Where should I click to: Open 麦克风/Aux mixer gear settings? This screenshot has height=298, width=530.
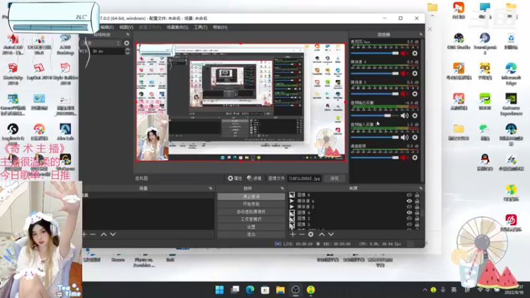tap(415, 54)
